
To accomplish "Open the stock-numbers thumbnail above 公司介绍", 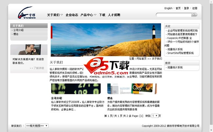I will (x=76, y=89).
